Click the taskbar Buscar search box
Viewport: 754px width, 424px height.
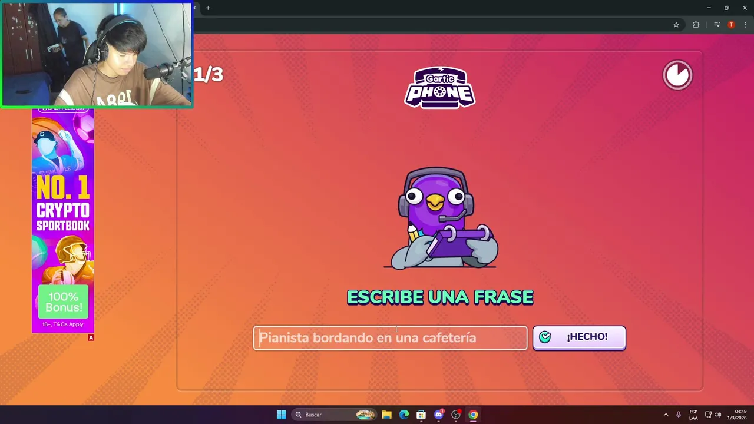click(334, 415)
